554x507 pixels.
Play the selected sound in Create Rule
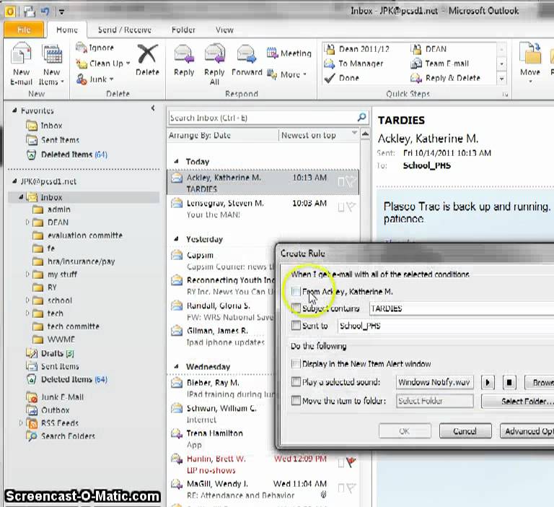[x=488, y=383]
